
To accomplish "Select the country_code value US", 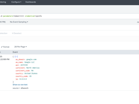I will click(30, 76).
